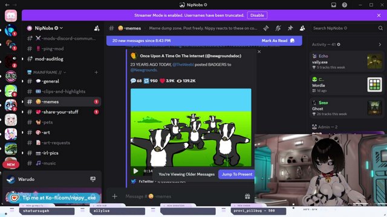The height and width of the screenshot is (217, 387).
Task: Toggle channel notification settings bell icon
Action: tap(278, 28)
